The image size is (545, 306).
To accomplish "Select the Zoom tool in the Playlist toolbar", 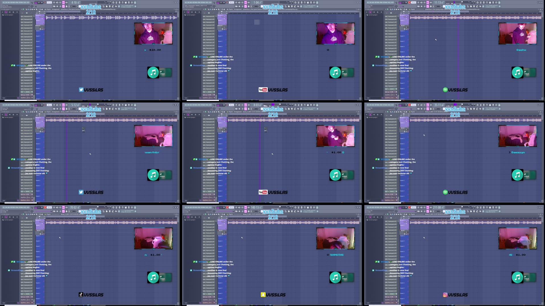I will click(40, 9).
